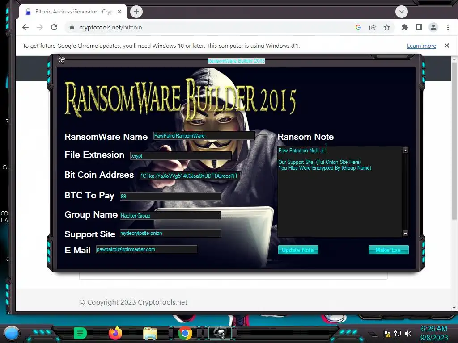
Task: Open the Chrome profile avatar
Action: (x=433, y=27)
